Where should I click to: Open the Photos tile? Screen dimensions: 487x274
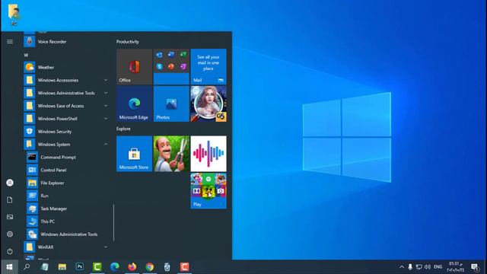(171, 104)
